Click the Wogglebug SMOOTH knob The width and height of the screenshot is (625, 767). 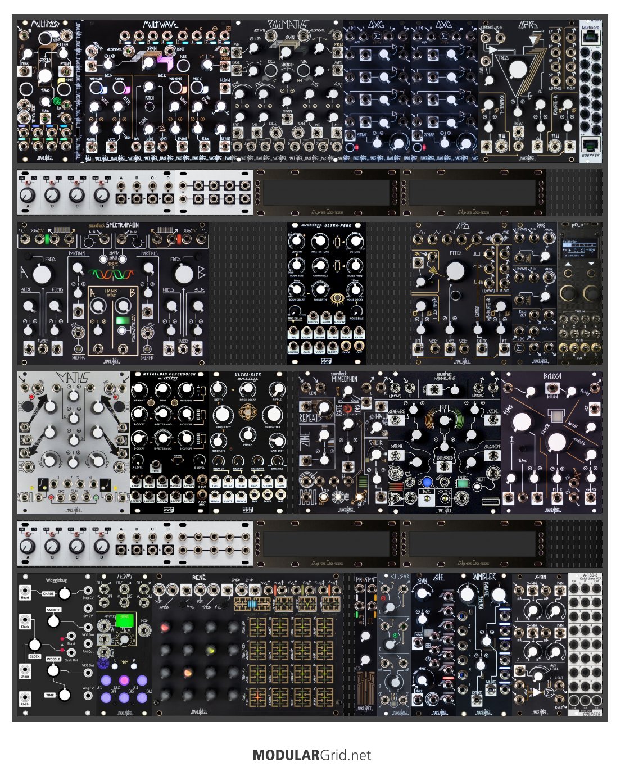53,621
